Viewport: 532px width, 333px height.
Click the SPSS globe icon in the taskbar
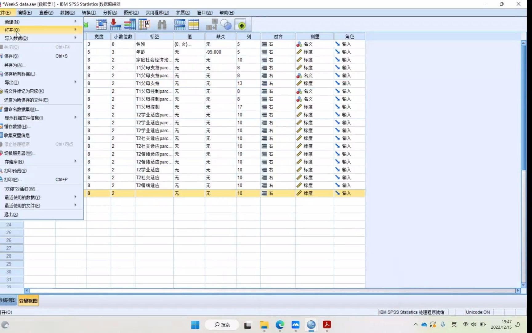[311, 325]
